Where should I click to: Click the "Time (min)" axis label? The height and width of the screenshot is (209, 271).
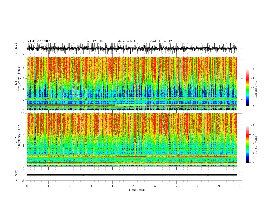[x=137, y=190]
